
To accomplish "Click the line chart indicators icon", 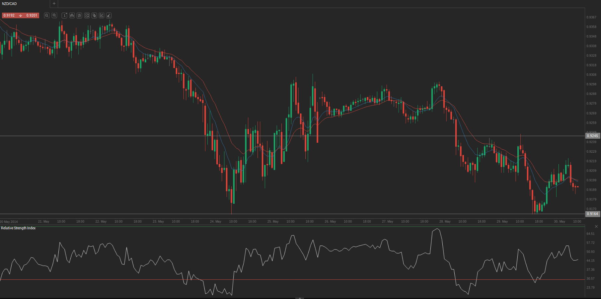I will pyautogui.click(x=87, y=16).
